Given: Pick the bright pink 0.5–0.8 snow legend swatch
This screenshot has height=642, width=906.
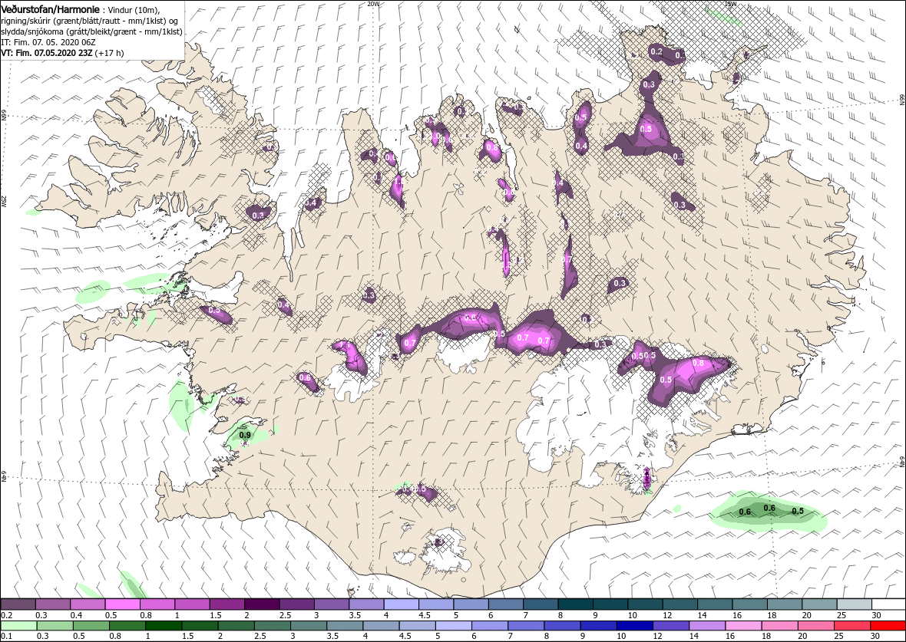Looking at the screenshot, I should click(x=122, y=604).
